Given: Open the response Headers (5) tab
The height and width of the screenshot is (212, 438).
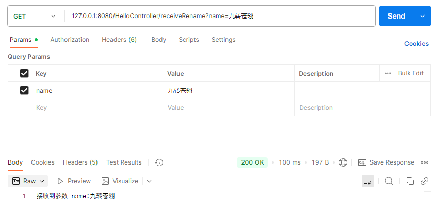Looking at the screenshot, I should (80, 162).
